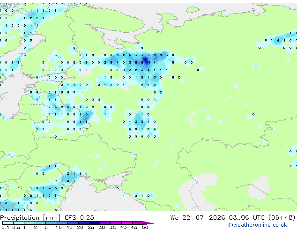
Task: Click the '45' legend scale label
Action: 134,227
